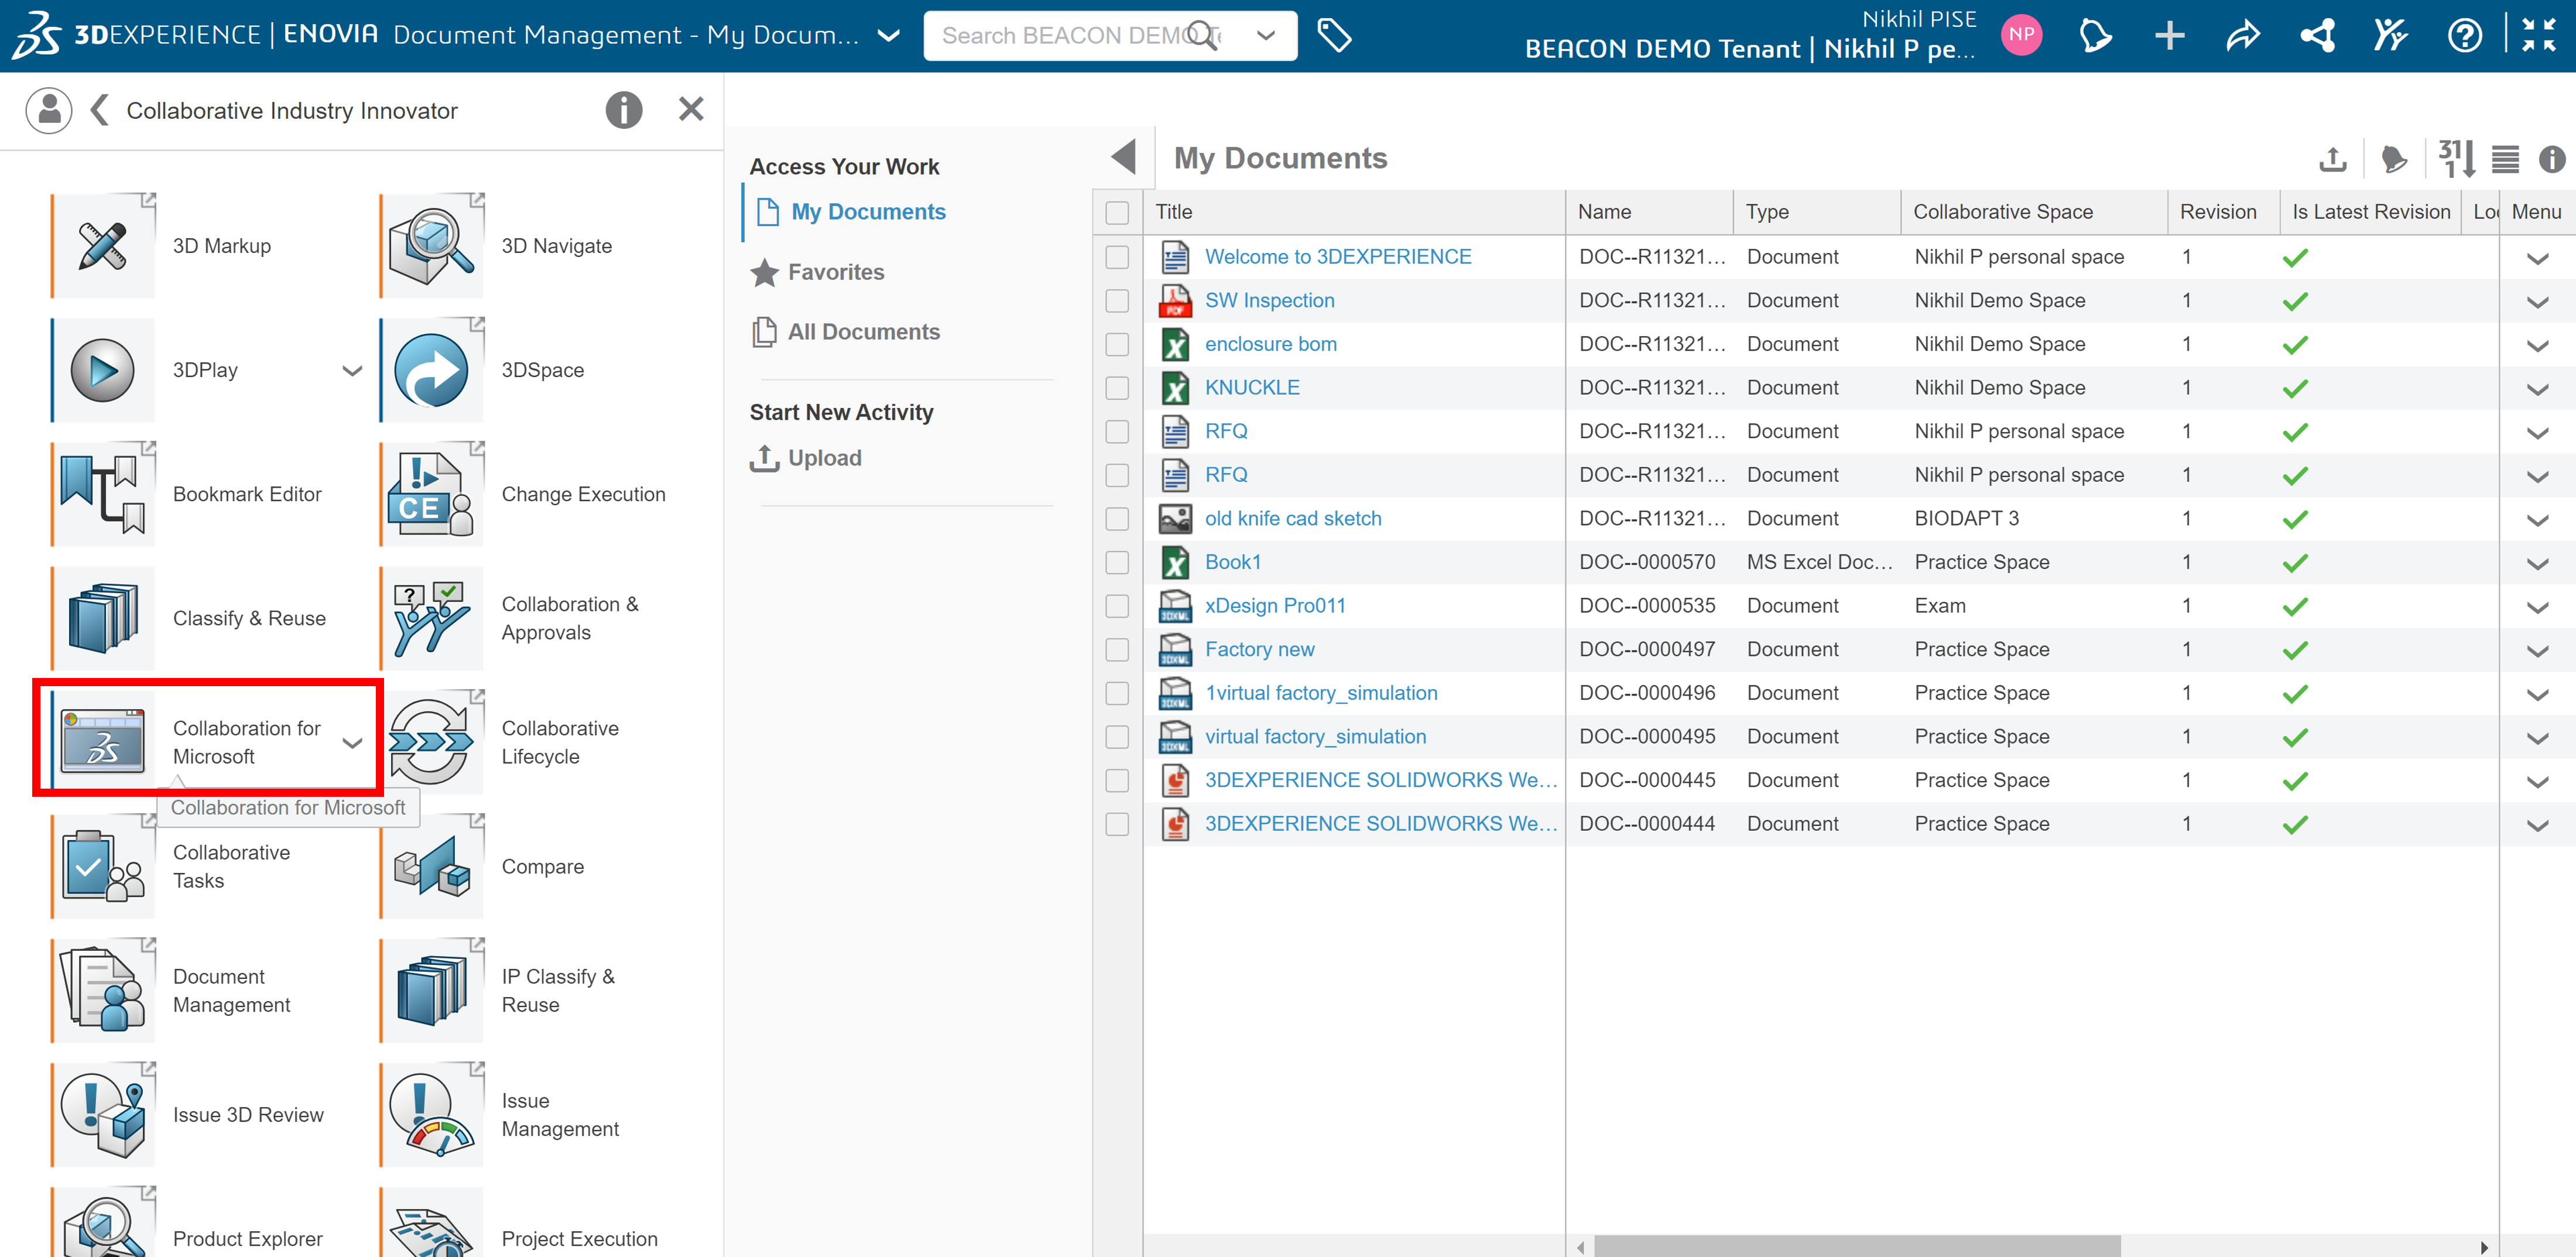The image size is (2576, 1257).
Task: Open the 3D Markup app
Action: [x=103, y=246]
